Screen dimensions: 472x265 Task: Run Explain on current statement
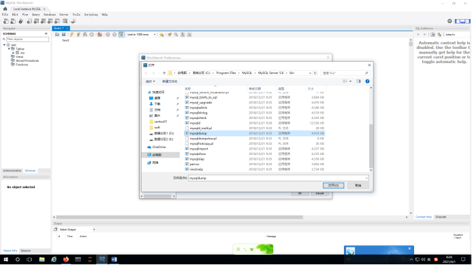(x=85, y=35)
